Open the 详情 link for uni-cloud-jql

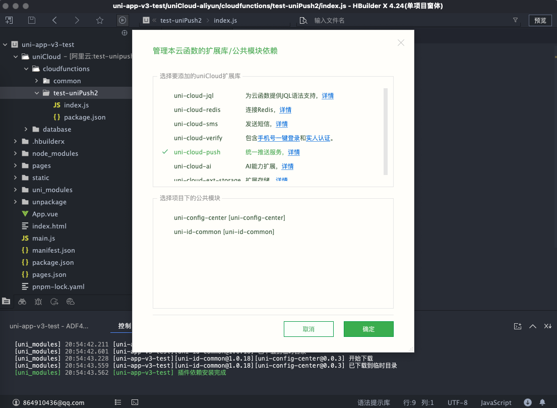[328, 96]
